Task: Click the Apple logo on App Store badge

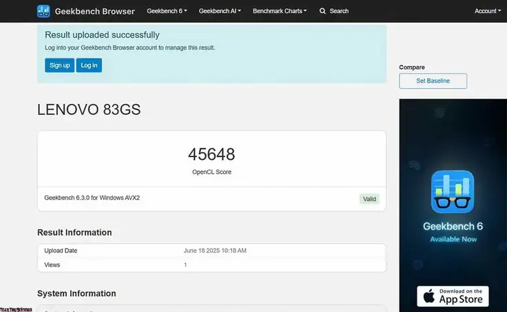Action: (x=428, y=296)
